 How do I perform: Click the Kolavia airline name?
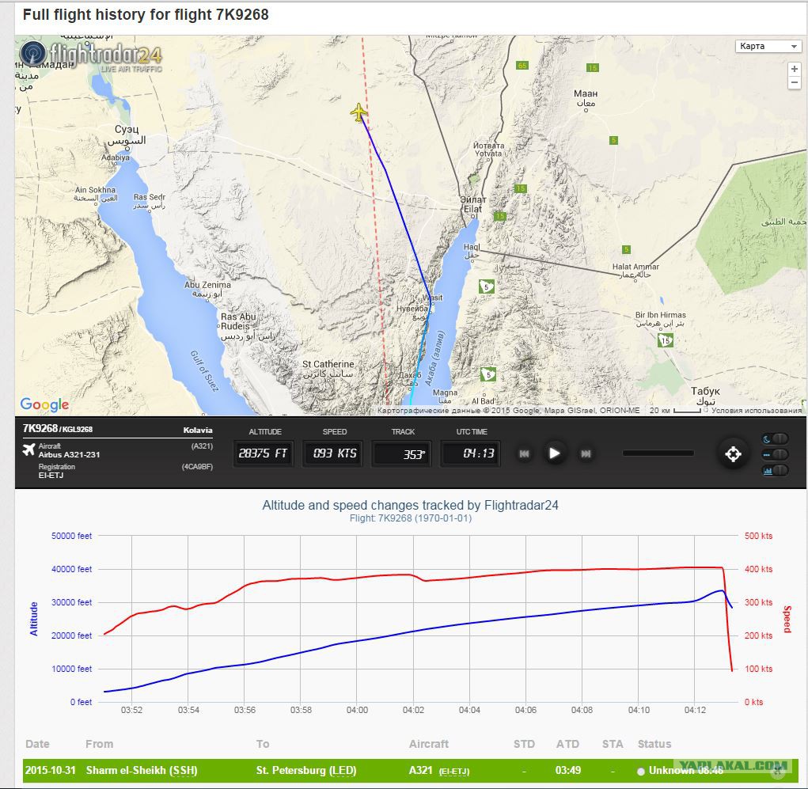pos(198,431)
